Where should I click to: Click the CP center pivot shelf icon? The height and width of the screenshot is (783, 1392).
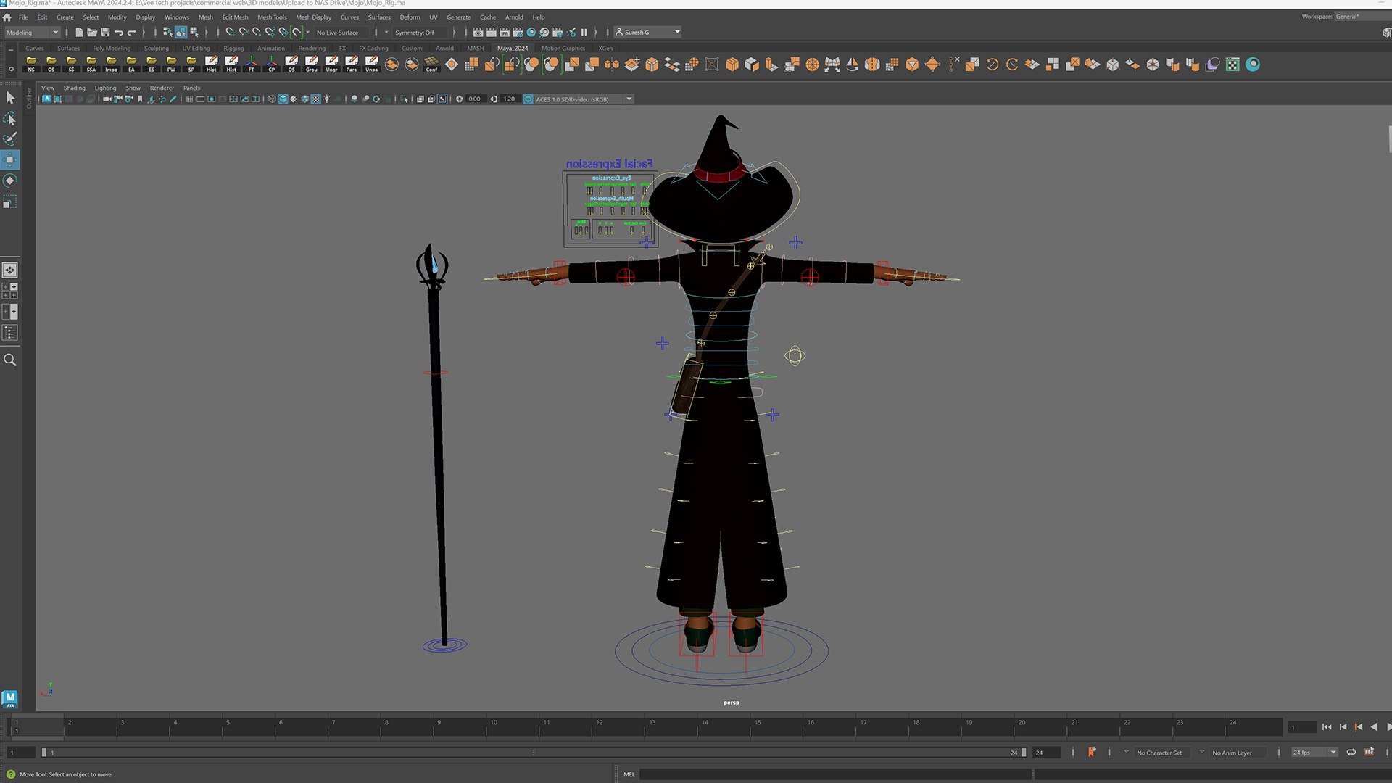(x=271, y=65)
